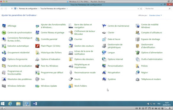
Task: Open 'Connexions RemoteApp et Bureau à dist...' link
Action: point(20,39)
